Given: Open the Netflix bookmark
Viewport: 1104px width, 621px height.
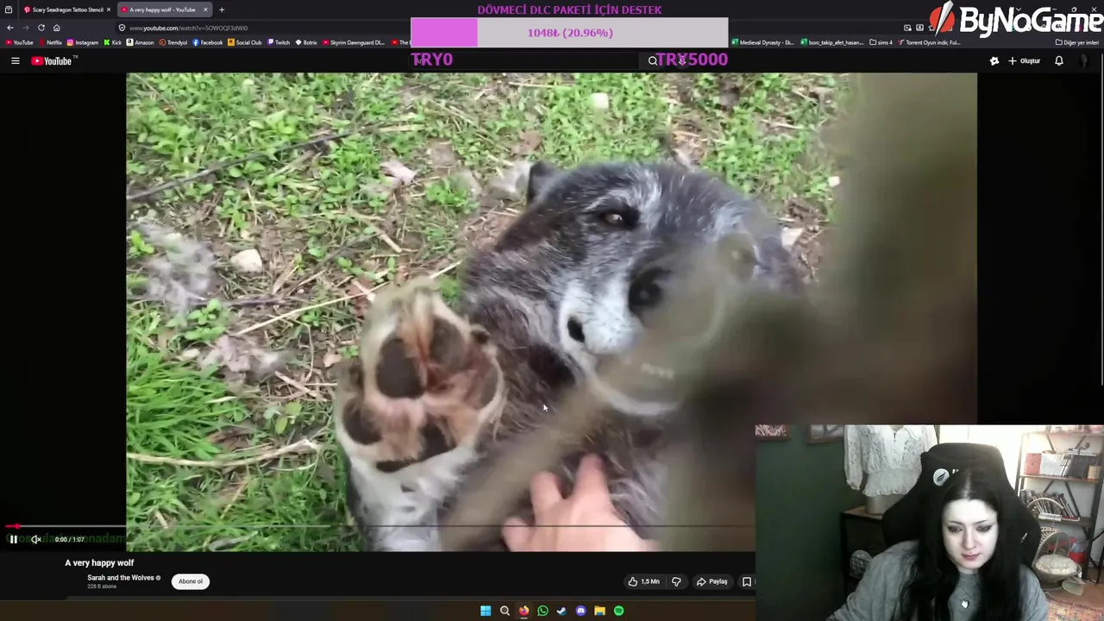Looking at the screenshot, I should (x=50, y=42).
